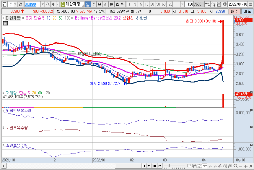The width and height of the screenshot is (254, 170).
Task: Select the 20 interval button
Action: (x=152, y=4)
